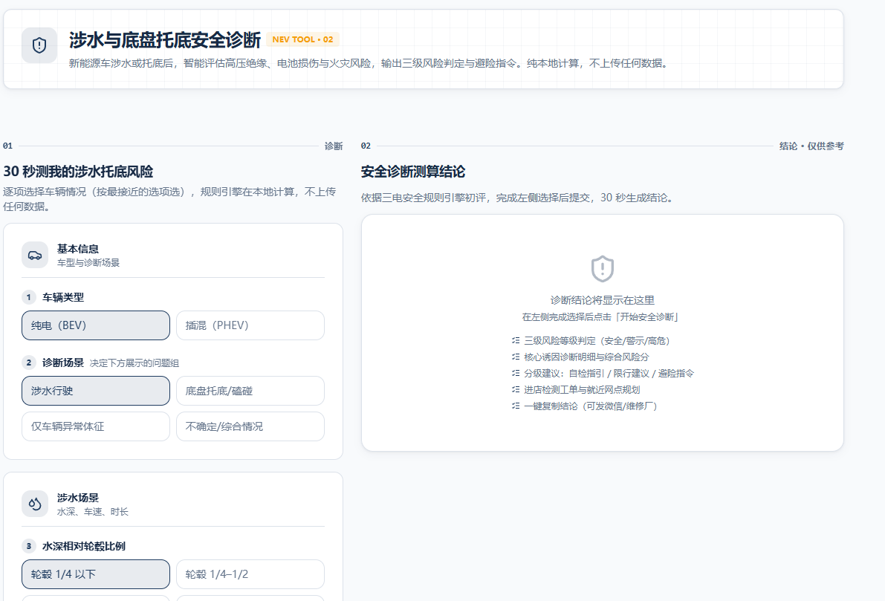The width and height of the screenshot is (885, 601).
Task: Pick the 不确定/综合情况 scenario option
Action: tap(250, 426)
